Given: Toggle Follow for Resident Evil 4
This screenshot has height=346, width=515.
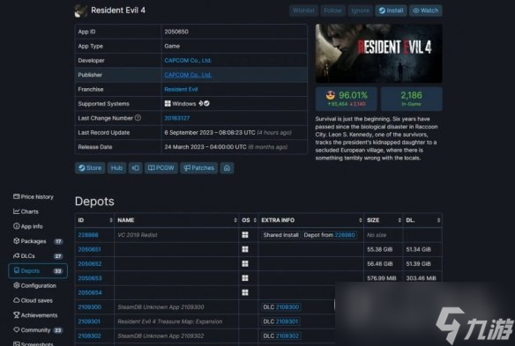Looking at the screenshot, I should click(x=332, y=11).
